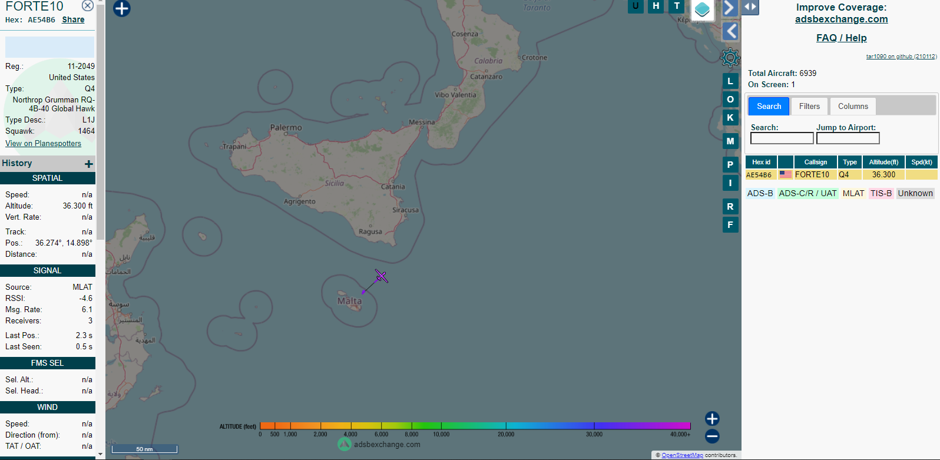
Task: Open OpenStreetMap contributors link
Action: (x=682, y=455)
